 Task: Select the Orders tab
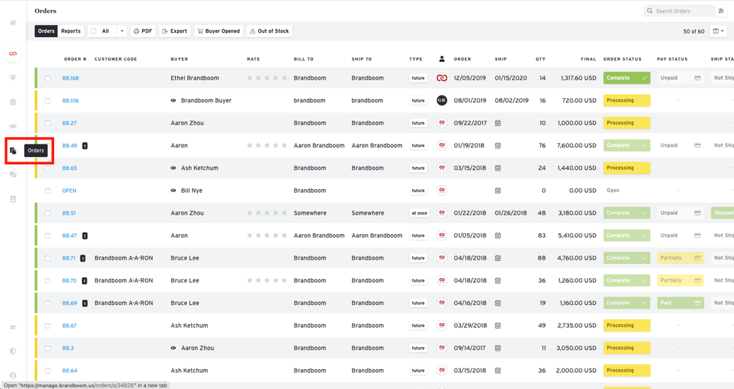[46, 31]
